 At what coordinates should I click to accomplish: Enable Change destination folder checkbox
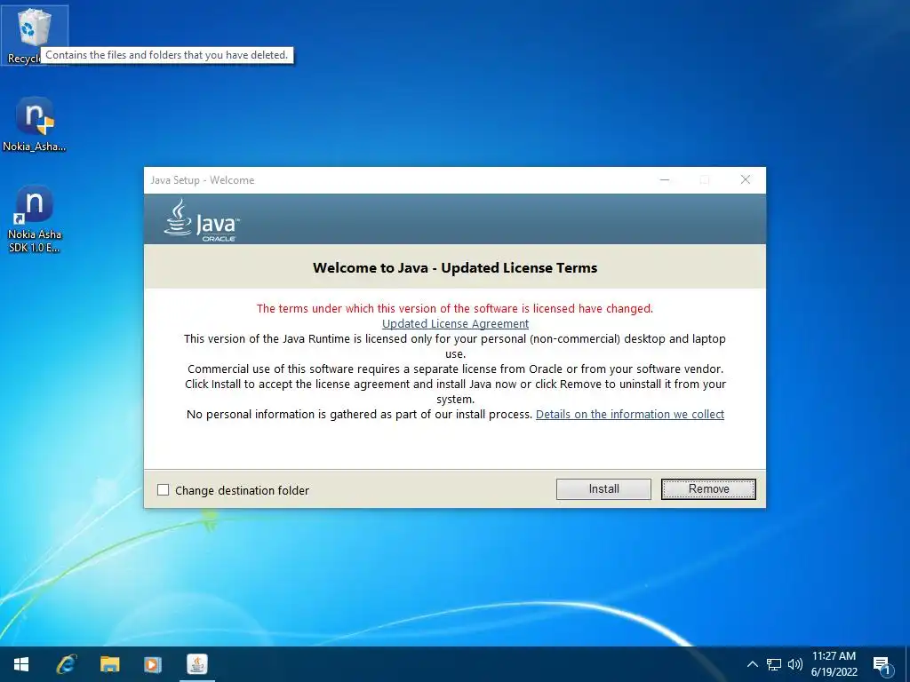[x=164, y=490]
